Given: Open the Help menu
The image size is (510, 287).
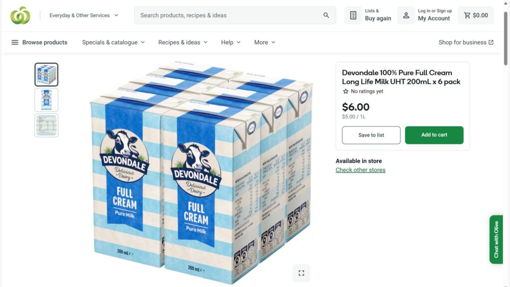Looking at the screenshot, I should 231,42.
